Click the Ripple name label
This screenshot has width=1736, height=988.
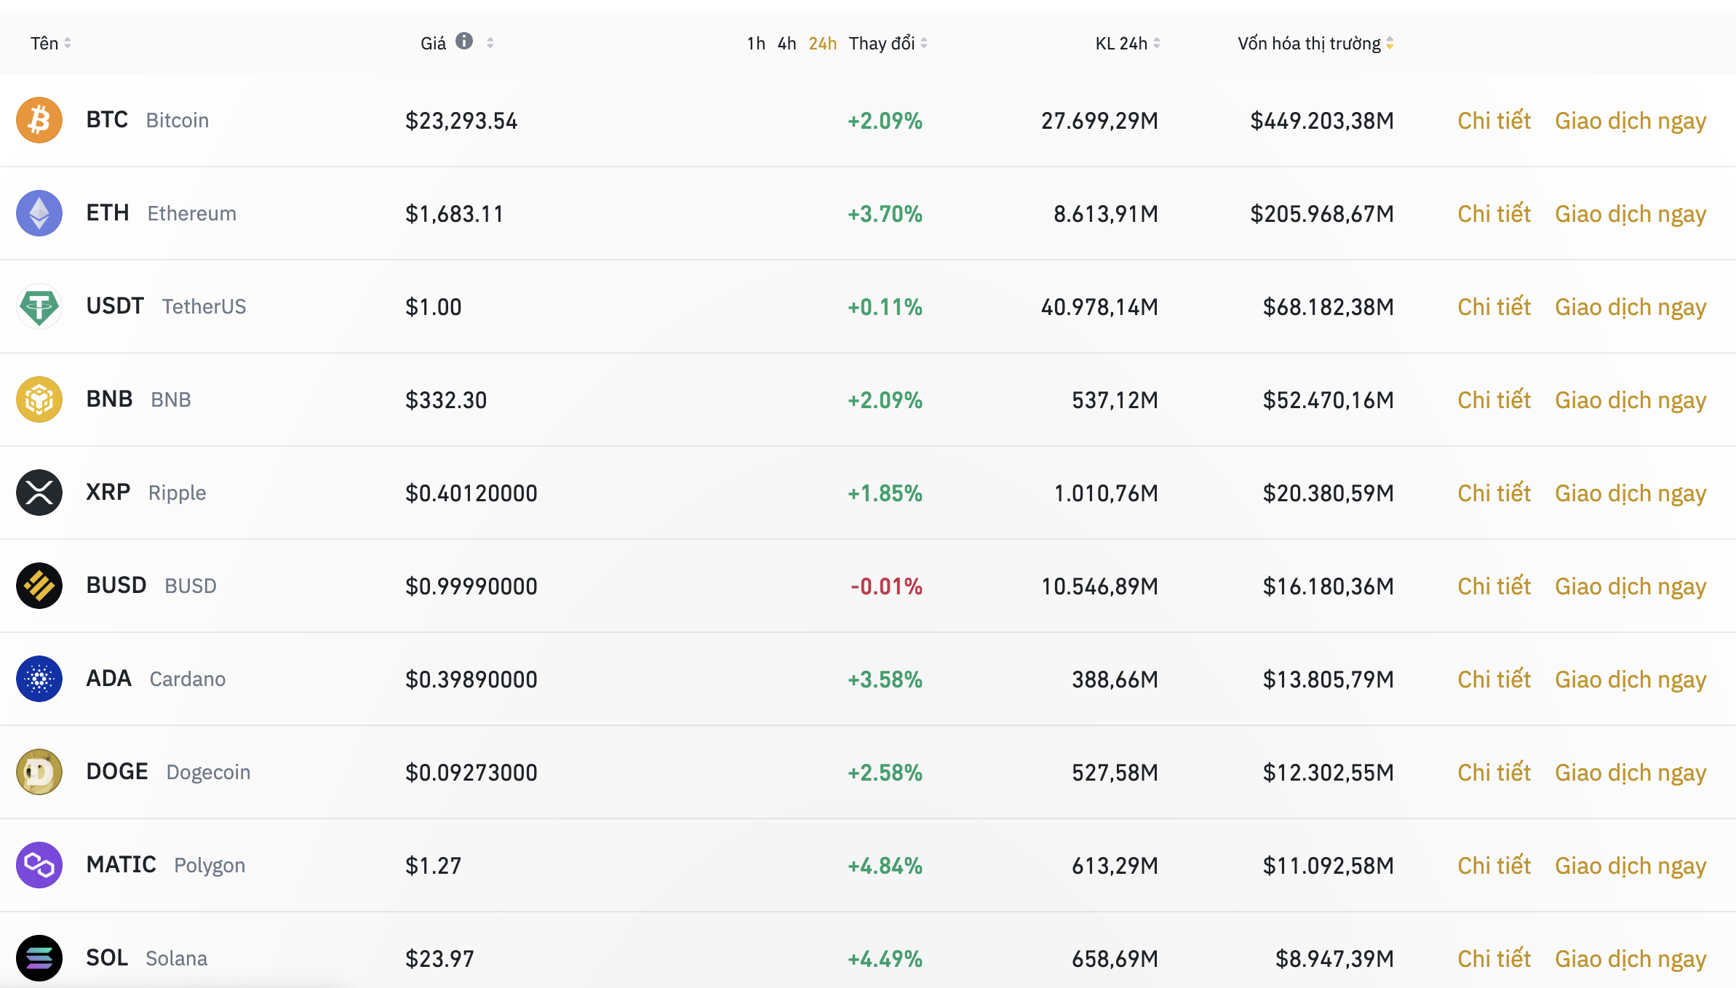click(x=178, y=493)
